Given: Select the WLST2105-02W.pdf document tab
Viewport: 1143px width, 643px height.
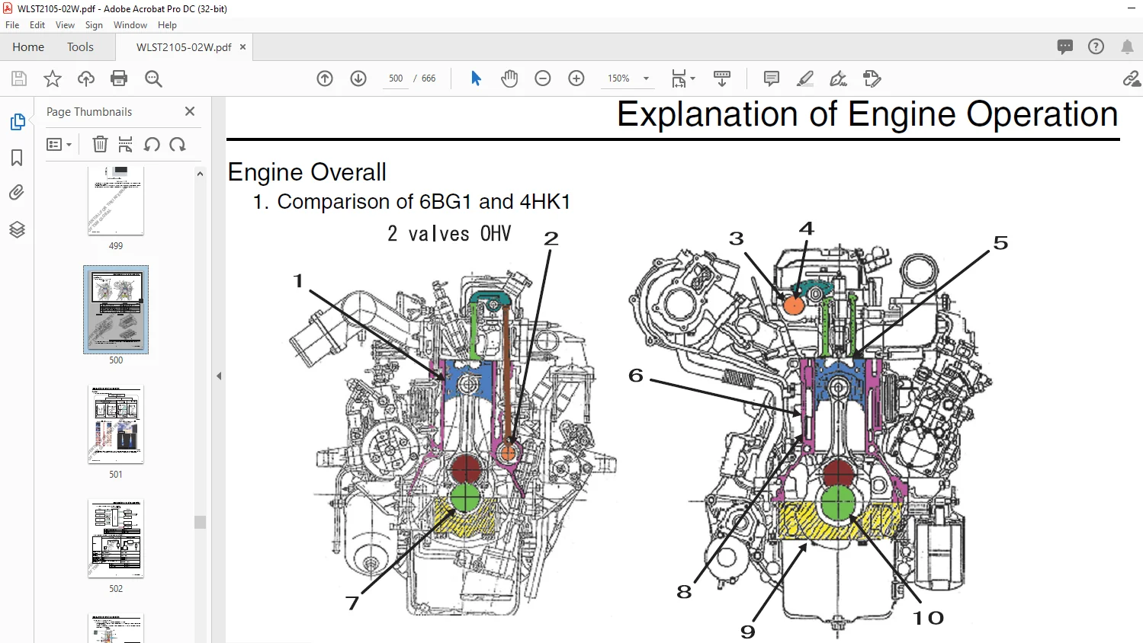Looking at the screenshot, I should 184,47.
